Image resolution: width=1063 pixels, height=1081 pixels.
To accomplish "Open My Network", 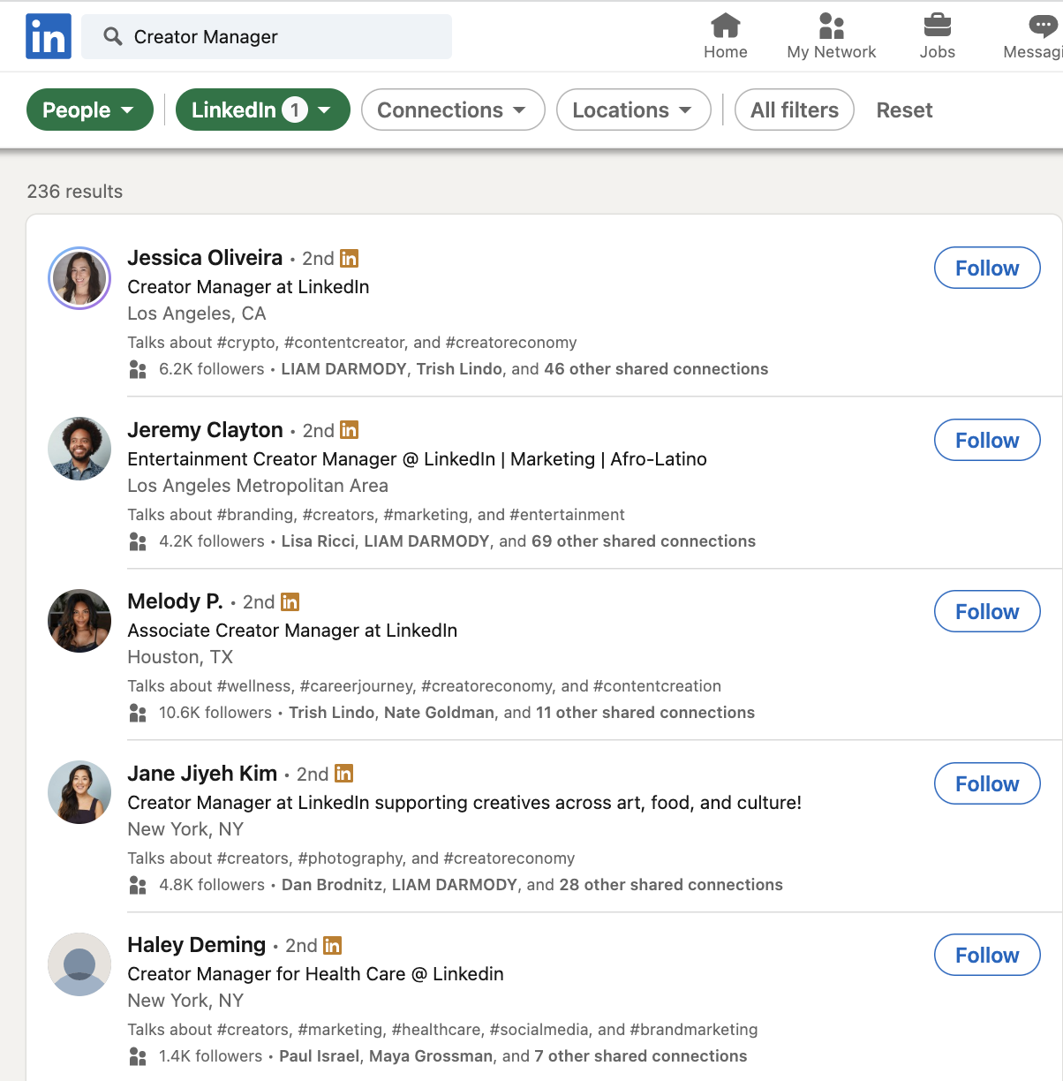I will point(831,35).
